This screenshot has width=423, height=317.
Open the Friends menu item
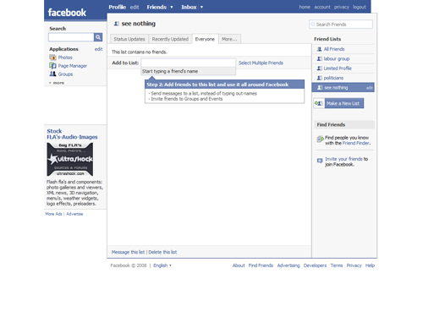[x=157, y=7]
